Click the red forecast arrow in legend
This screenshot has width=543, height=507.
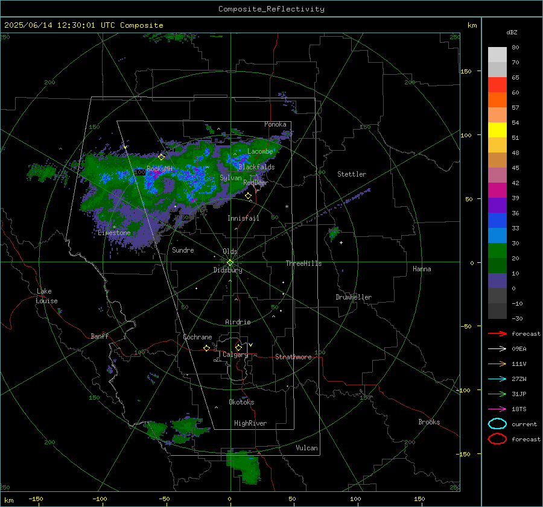[x=497, y=333]
